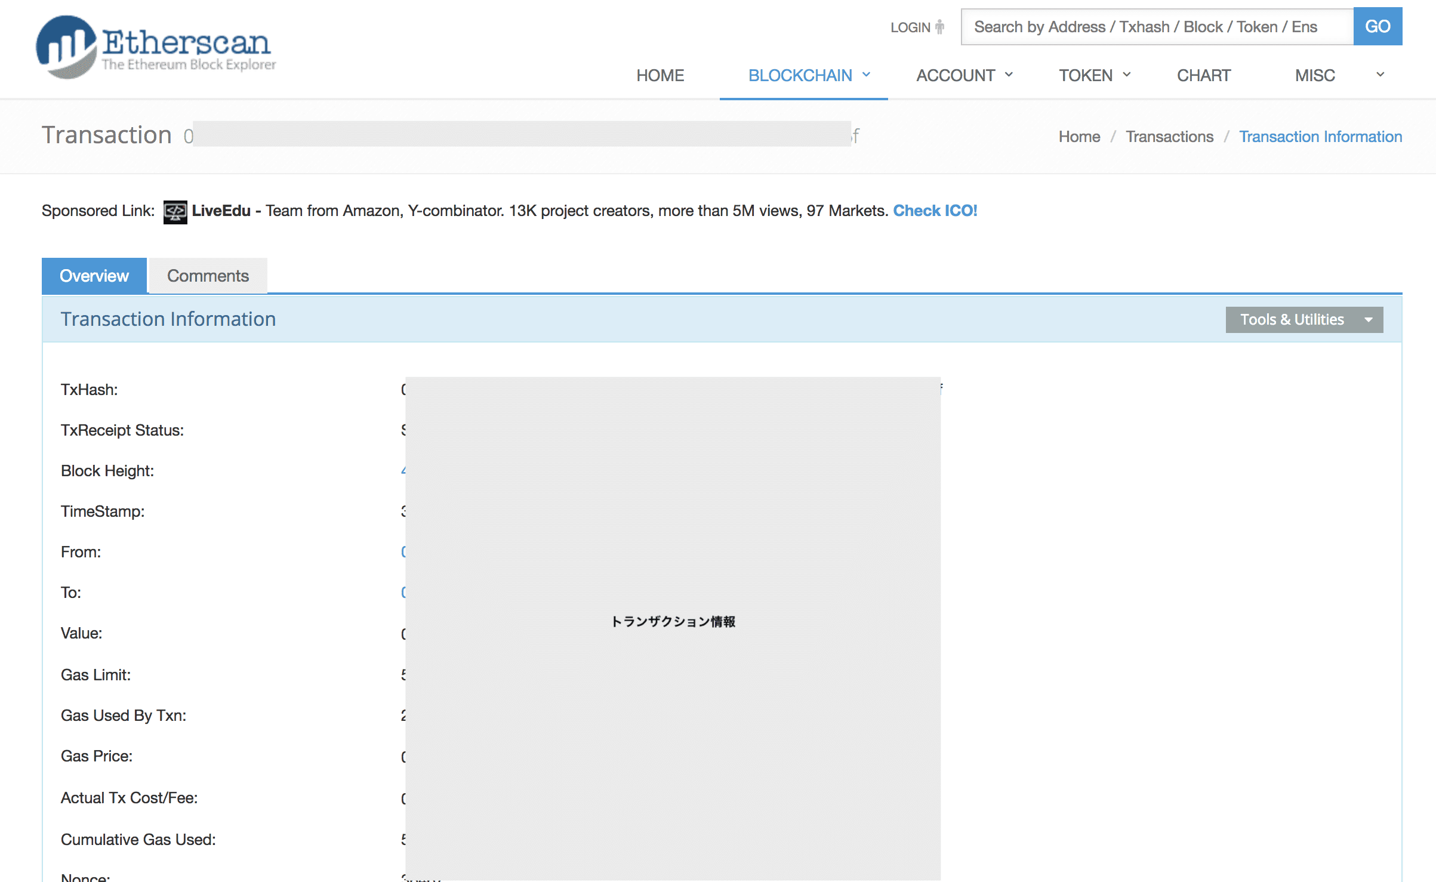Image resolution: width=1436 pixels, height=882 pixels.
Task: Select the Overview tab
Action: (x=94, y=276)
